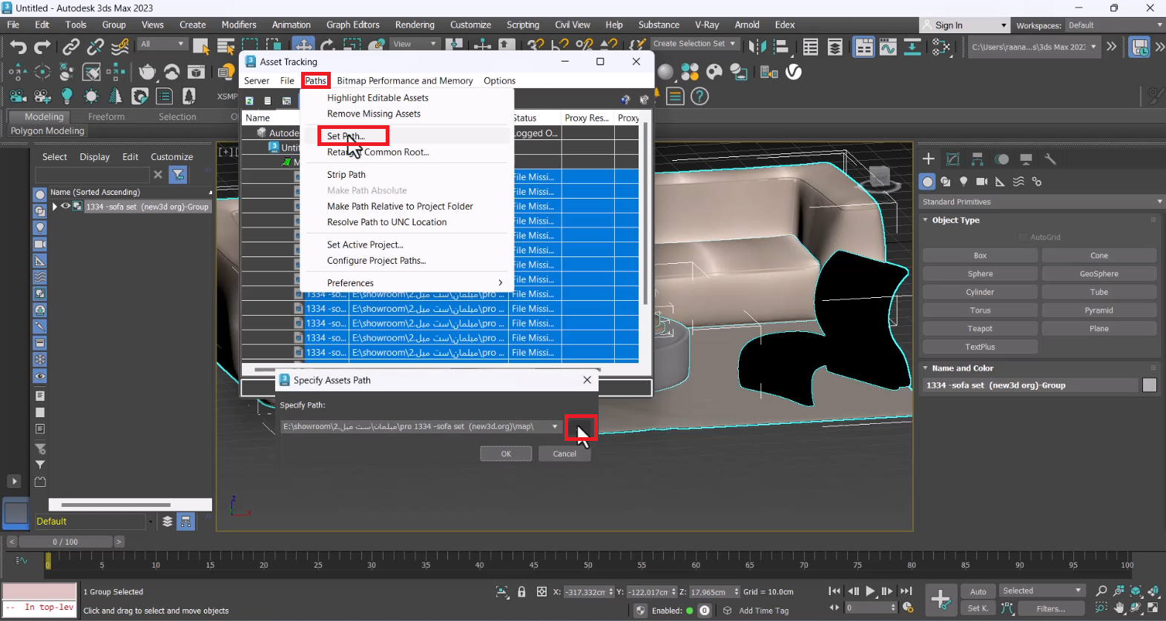Toggle the scene explorer filter funnel button
Screen dimensions: 1166x621
178,174
